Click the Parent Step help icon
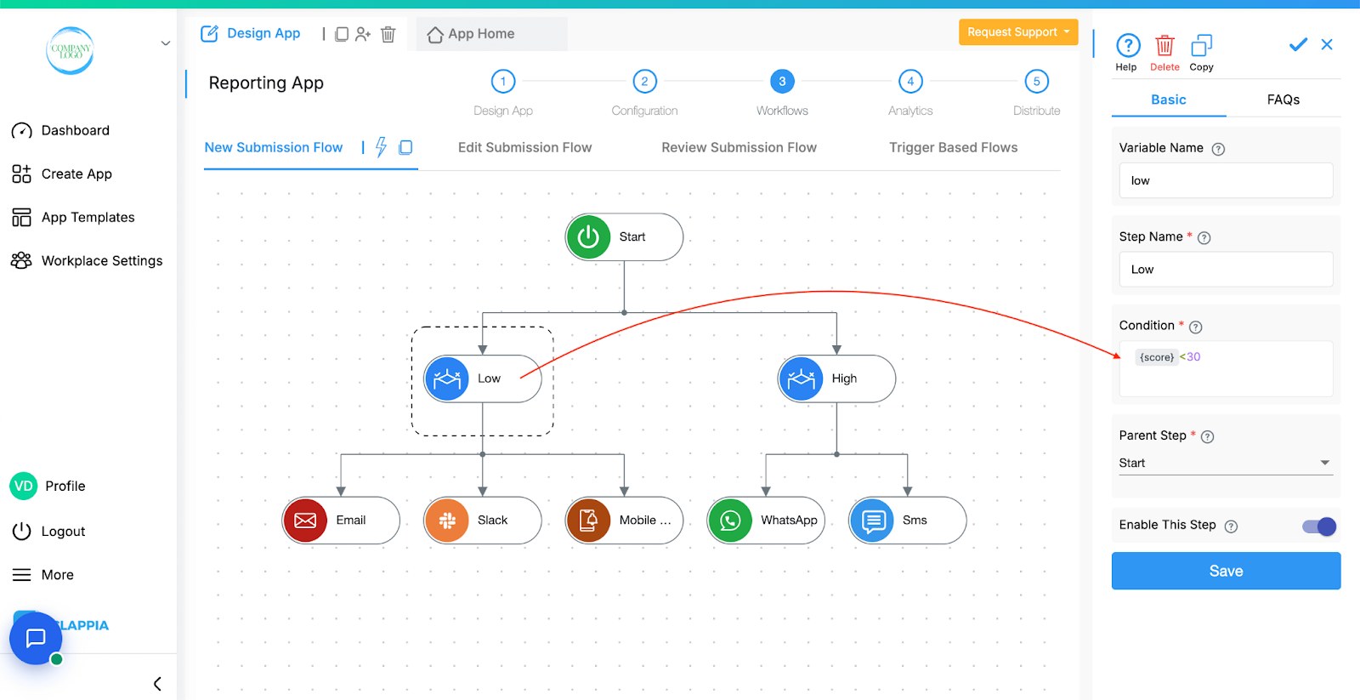Viewport: 1360px width, 700px height. pos(1207,436)
